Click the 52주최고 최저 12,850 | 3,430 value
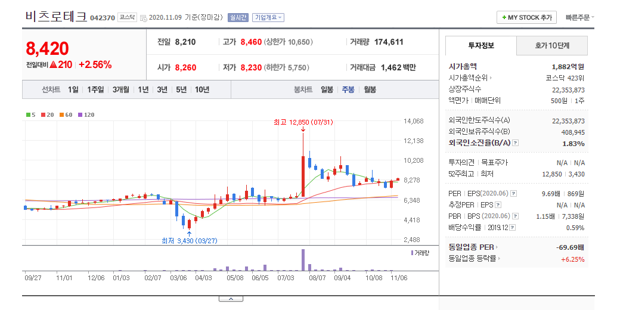 pyautogui.click(x=563, y=174)
